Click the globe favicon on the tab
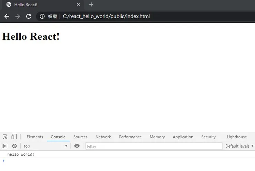The image size is (255, 171). 9,4
